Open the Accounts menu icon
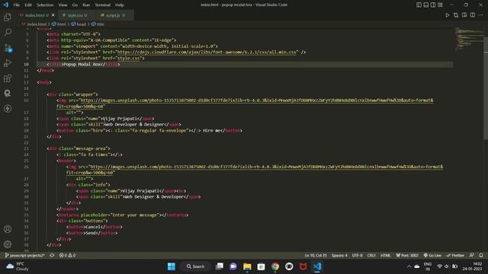This screenshot has width=488, height=274. click(x=8, y=229)
